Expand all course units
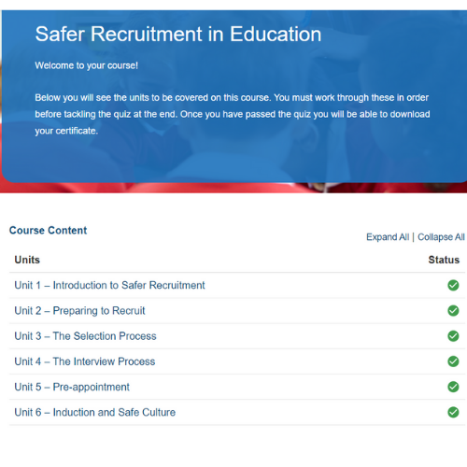The height and width of the screenshot is (467, 467). pyautogui.click(x=388, y=237)
